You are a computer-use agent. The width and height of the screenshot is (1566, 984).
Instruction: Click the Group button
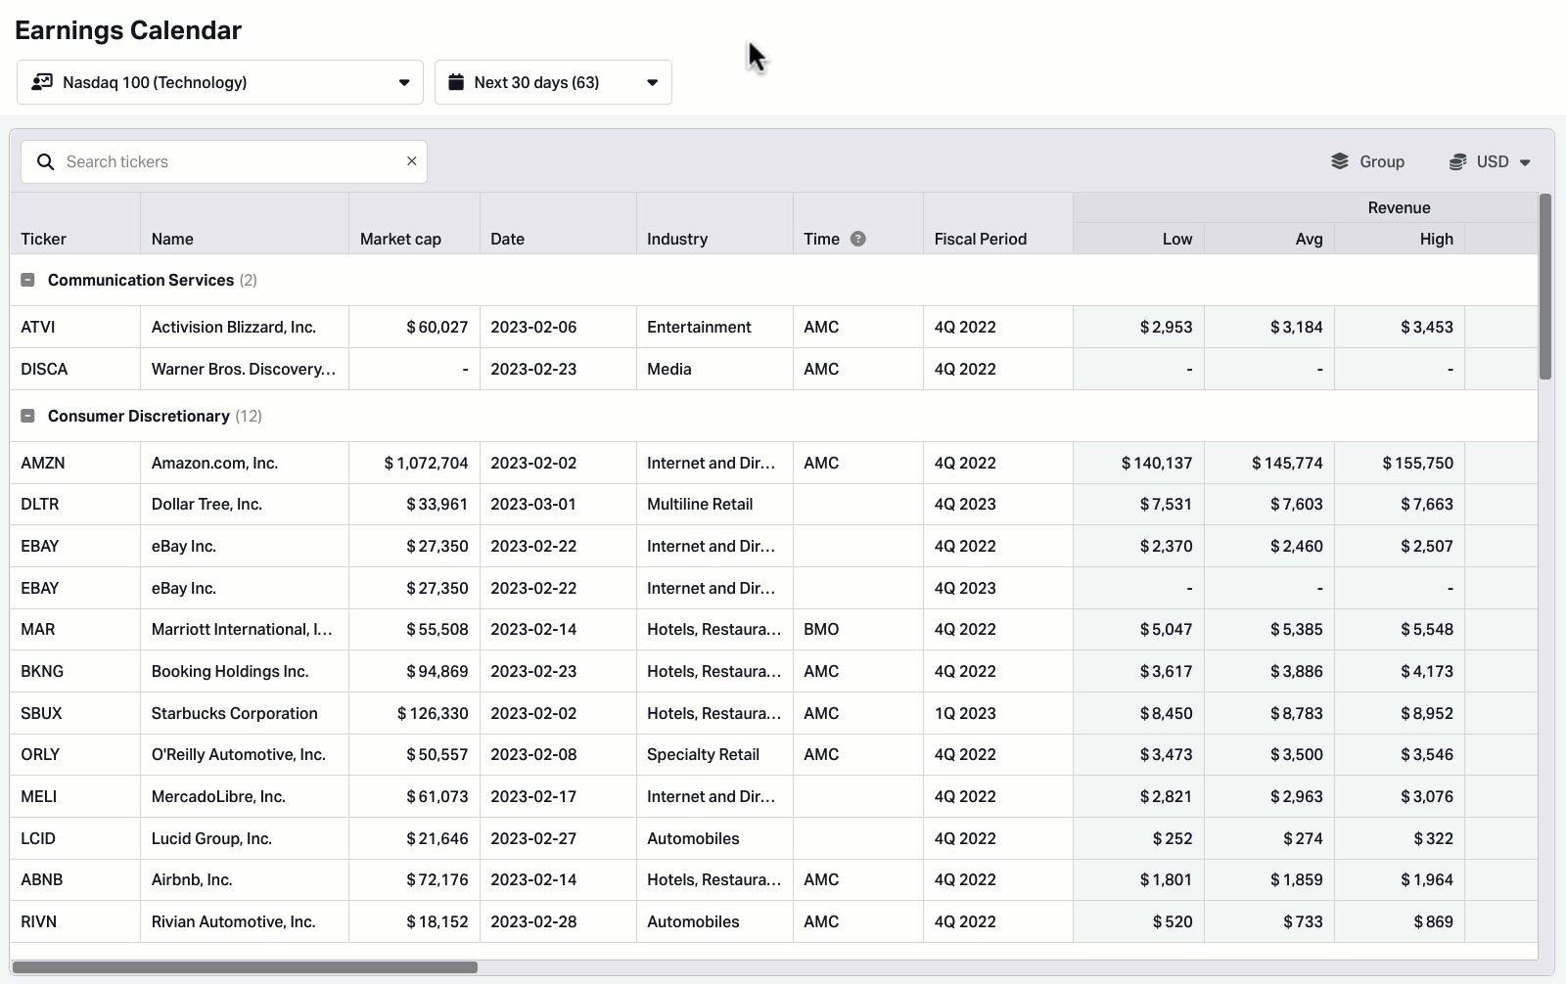coord(1367,161)
